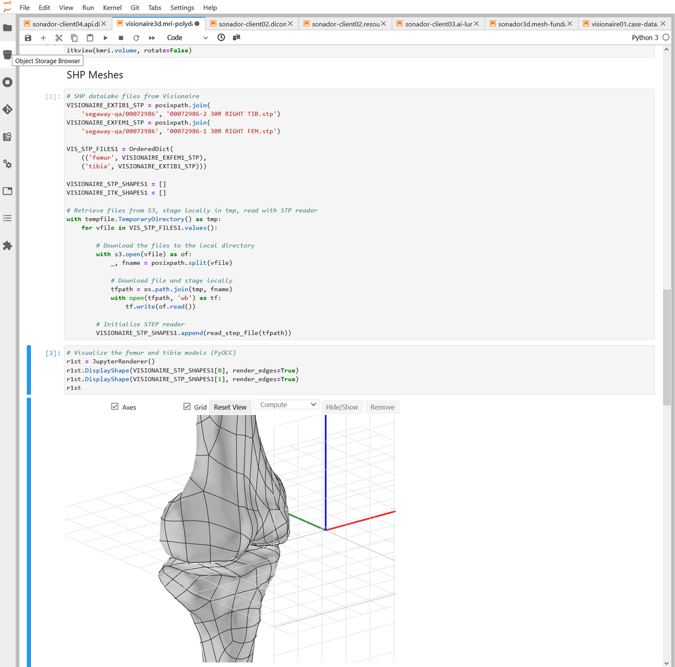
Task: Open the Compute dropdown in the renderer
Action: pos(286,404)
